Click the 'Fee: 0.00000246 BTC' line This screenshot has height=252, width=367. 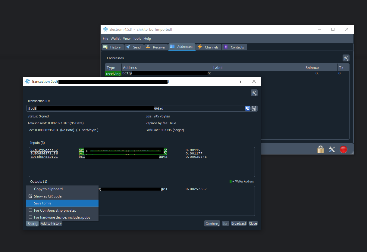[63, 130]
